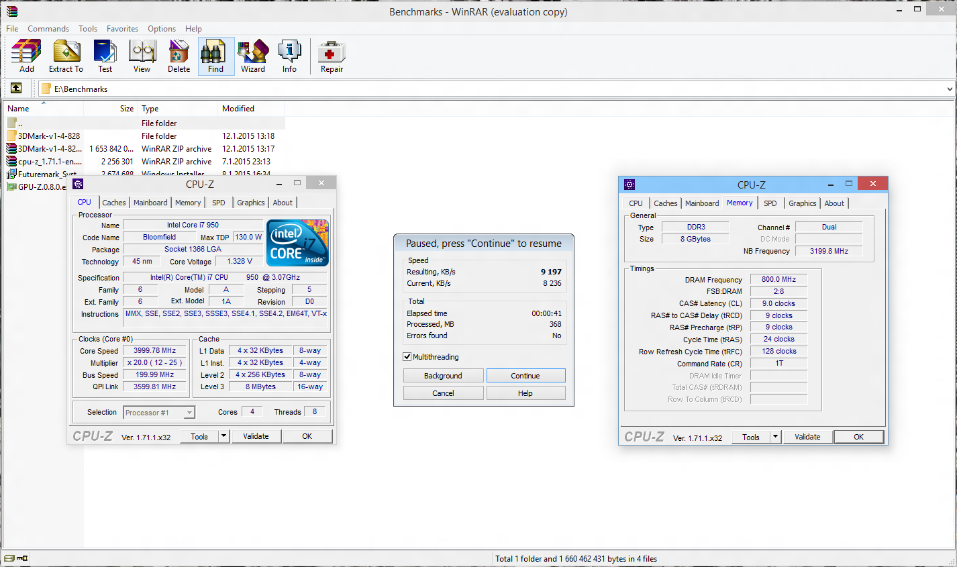Click the Help menu

click(x=193, y=29)
